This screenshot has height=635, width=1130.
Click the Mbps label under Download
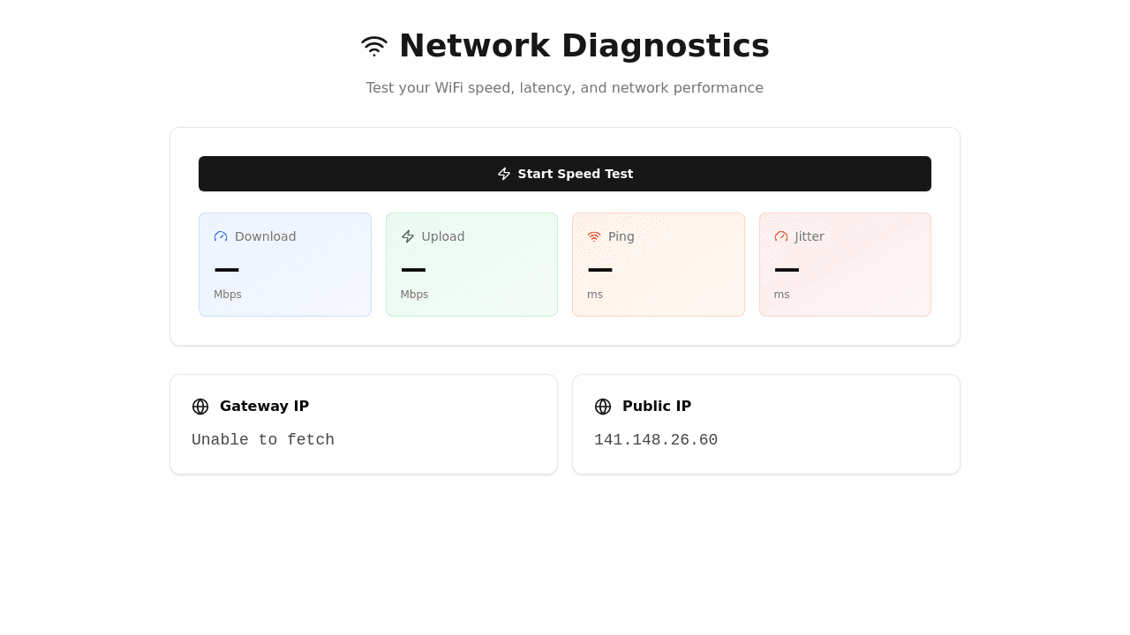tap(227, 294)
